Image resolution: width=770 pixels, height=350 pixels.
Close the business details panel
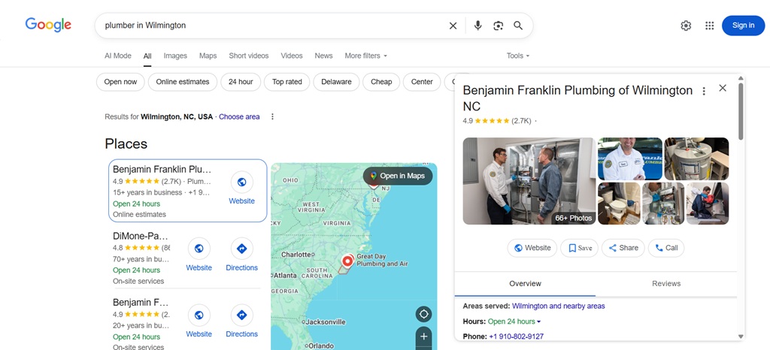[723, 88]
